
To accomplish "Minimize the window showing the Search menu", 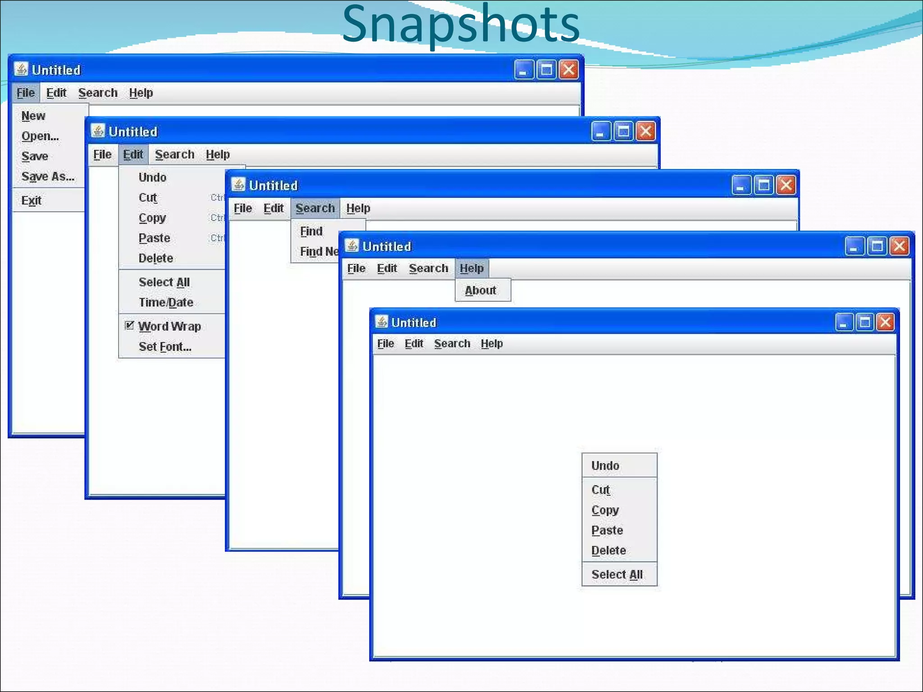I will pos(741,185).
